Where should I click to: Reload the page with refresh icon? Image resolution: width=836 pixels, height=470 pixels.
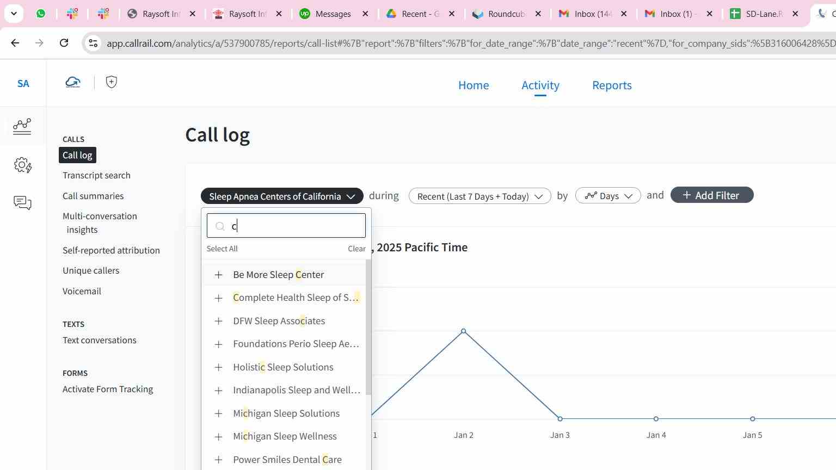(64, 43)
